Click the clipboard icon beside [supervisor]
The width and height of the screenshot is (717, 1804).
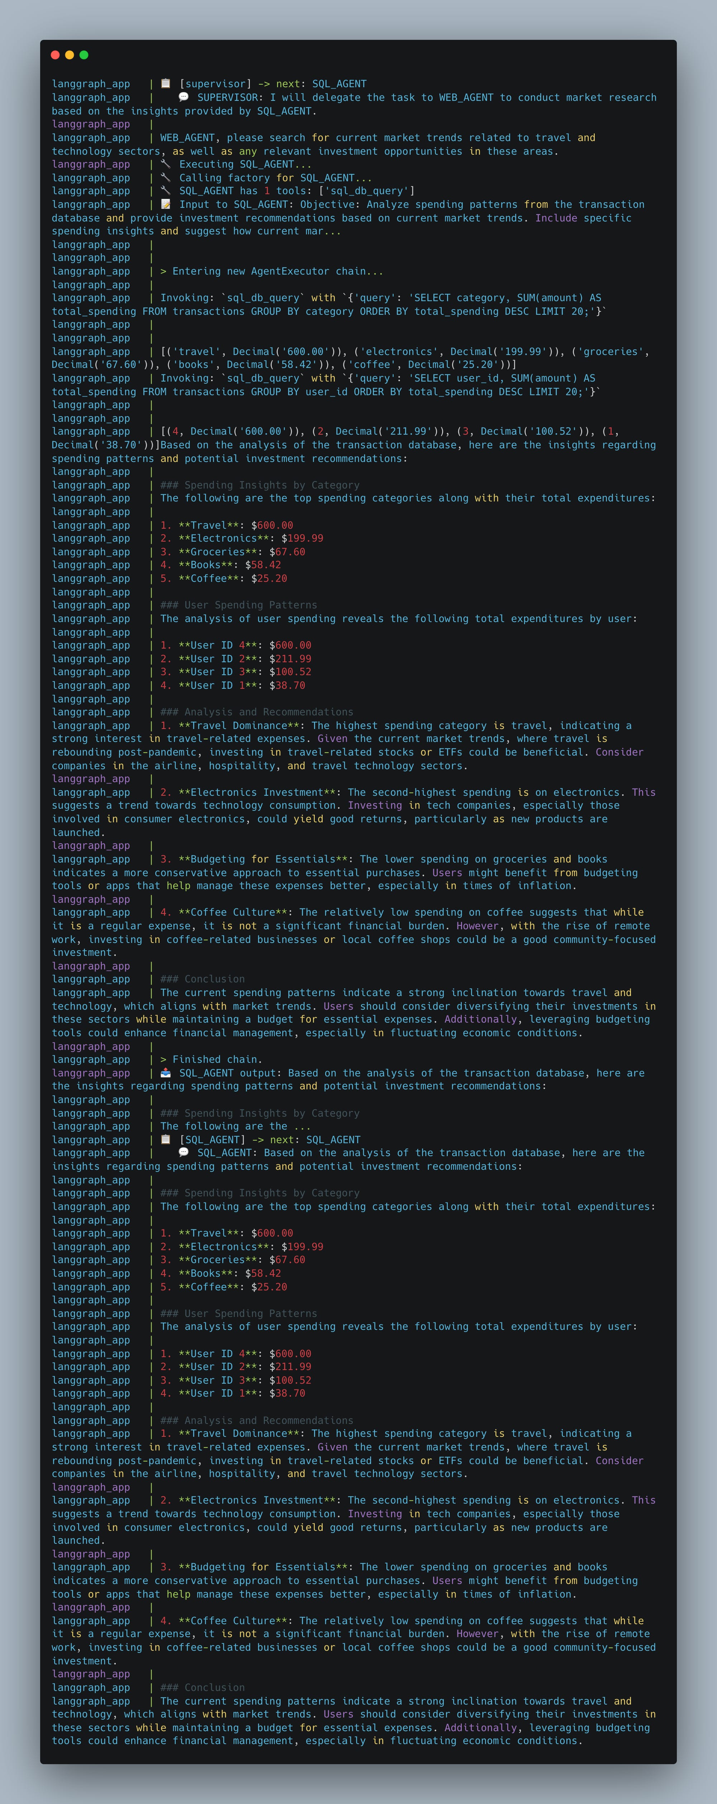point(166,83)
